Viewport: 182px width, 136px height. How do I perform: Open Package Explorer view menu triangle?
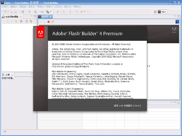pyautogui.click(x=35, y=21)
